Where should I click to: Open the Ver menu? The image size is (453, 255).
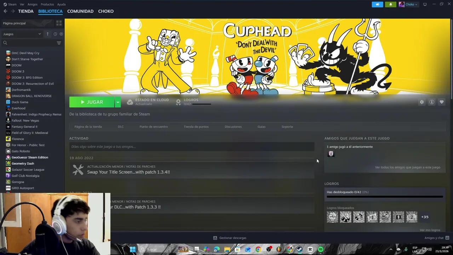pos(22,4)
